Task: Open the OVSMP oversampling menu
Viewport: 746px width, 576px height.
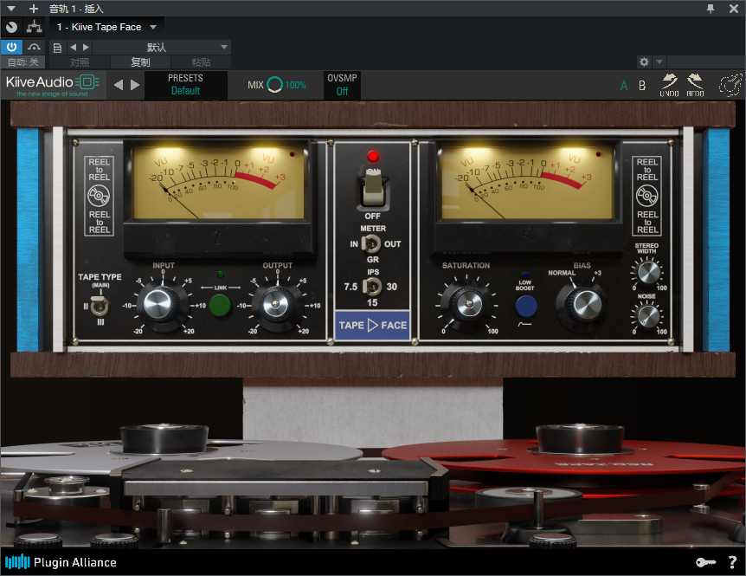Action: click(x=342, y=85)
